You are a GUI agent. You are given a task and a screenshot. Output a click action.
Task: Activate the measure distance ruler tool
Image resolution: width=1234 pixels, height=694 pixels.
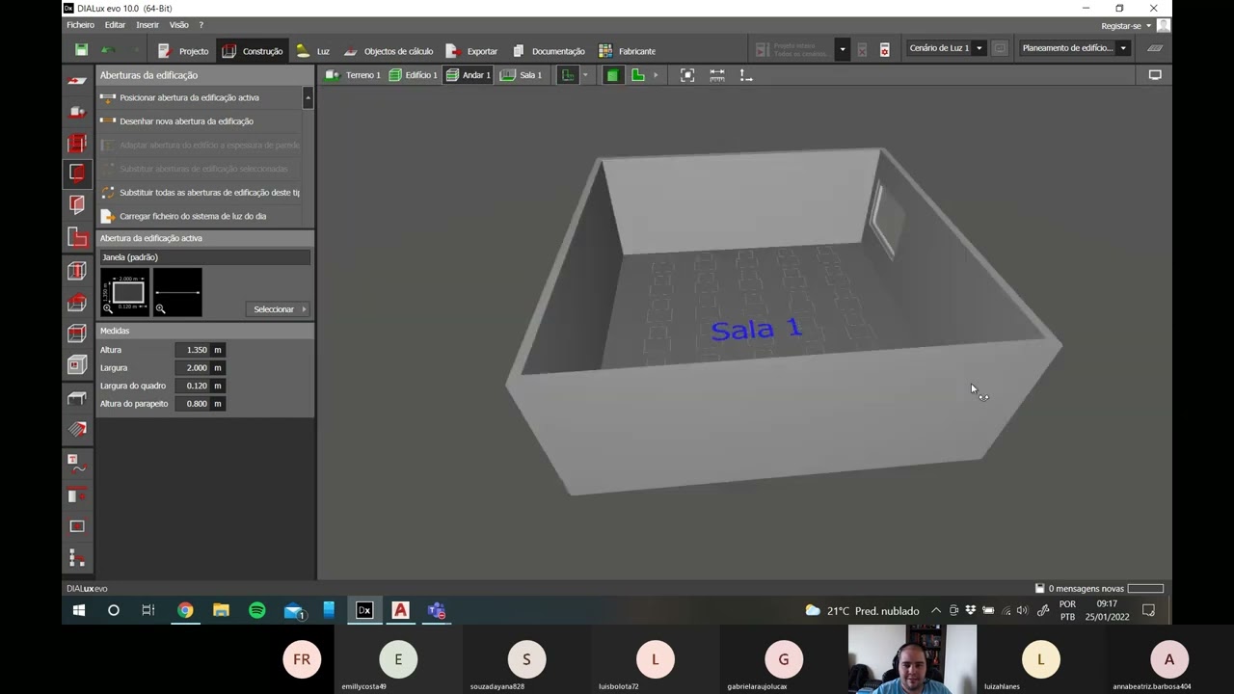pos(717,75)
